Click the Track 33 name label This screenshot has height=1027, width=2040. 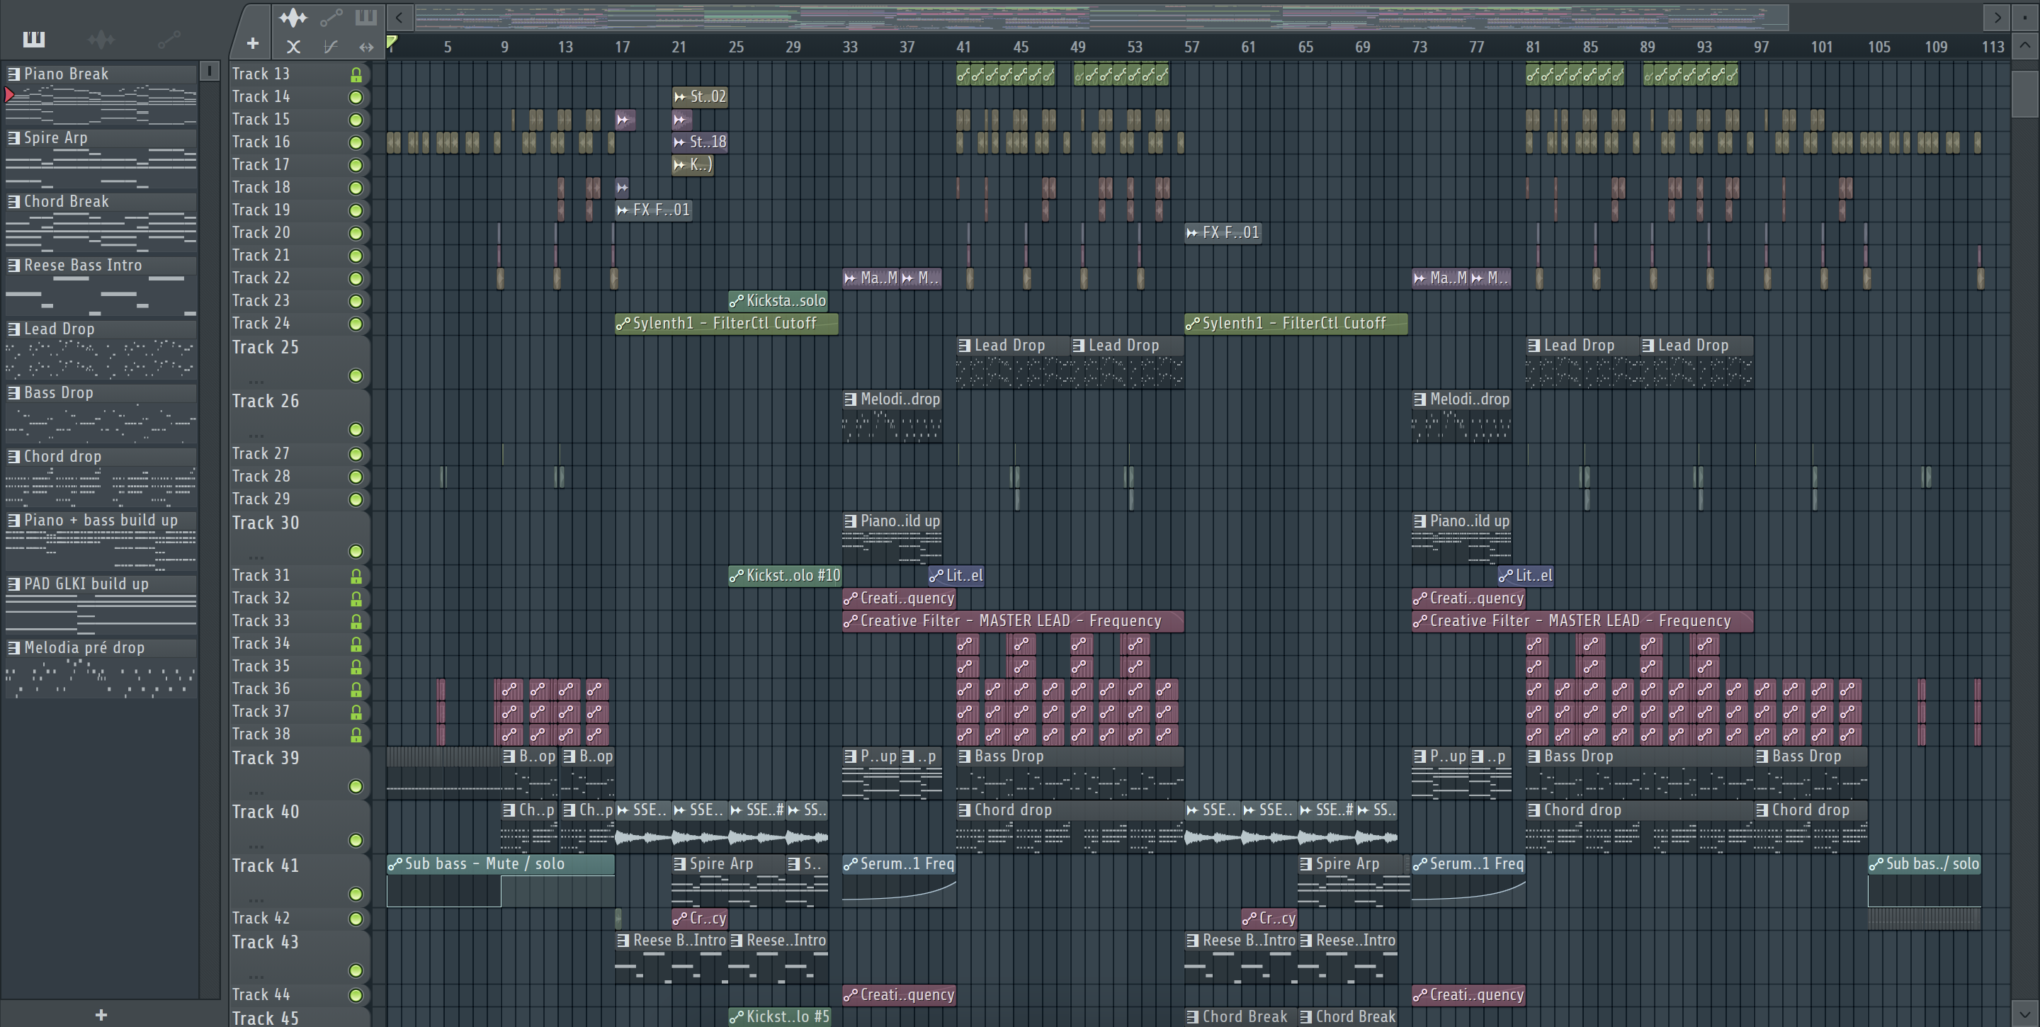[261, 622]
